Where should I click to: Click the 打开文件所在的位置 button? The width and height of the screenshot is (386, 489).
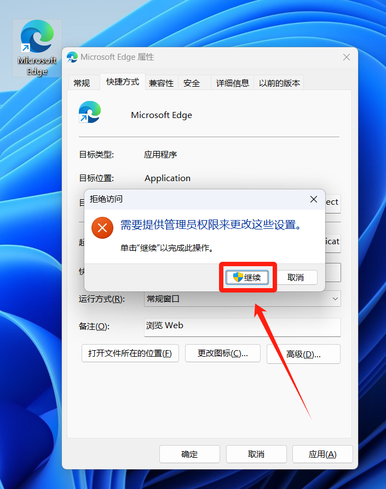pyautogui.click(x=130, y=353)
